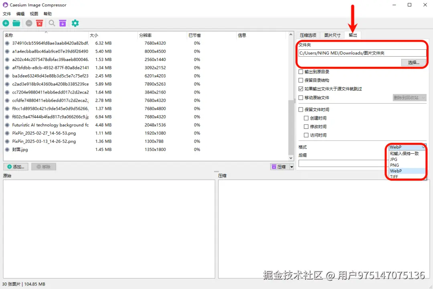The height and width of the screenshot is (289, 433).
Task: Click the magnifier preview toolbar icon
Action: 52,23
